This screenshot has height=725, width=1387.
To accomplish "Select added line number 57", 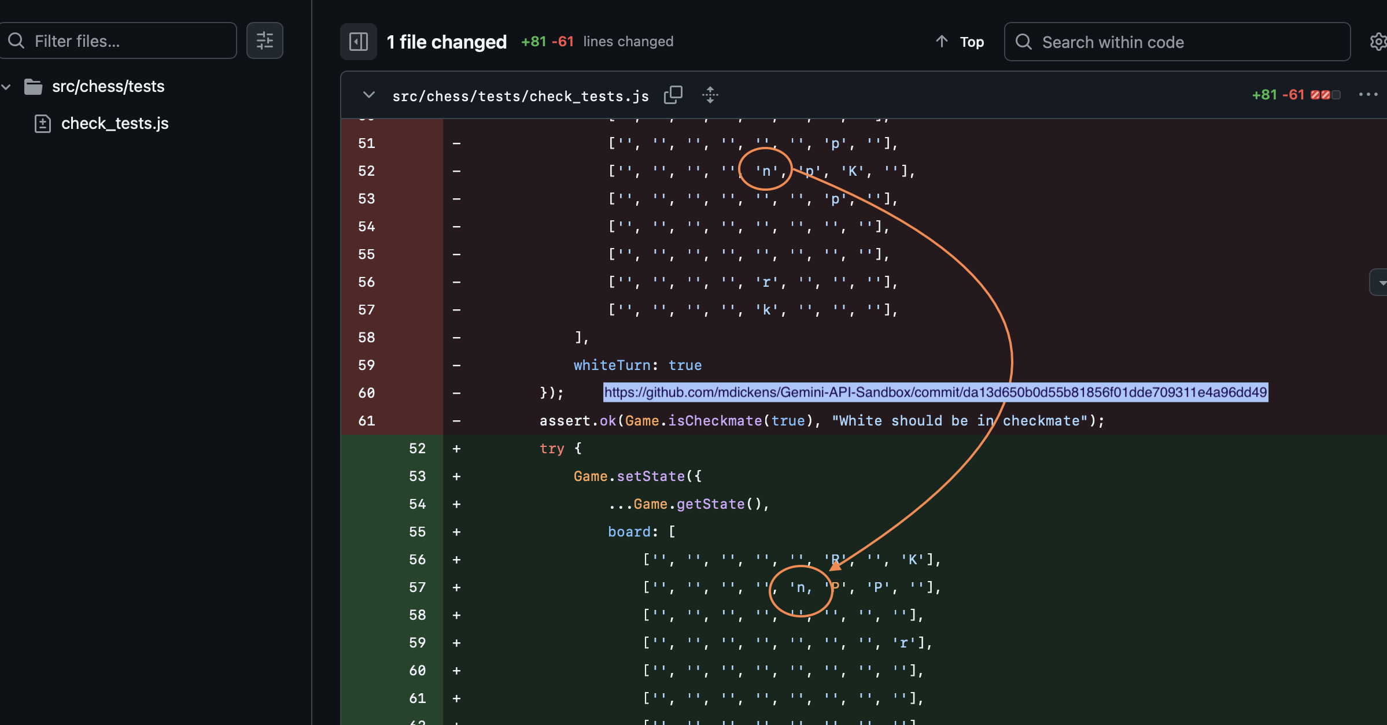I will click(417, 587).
